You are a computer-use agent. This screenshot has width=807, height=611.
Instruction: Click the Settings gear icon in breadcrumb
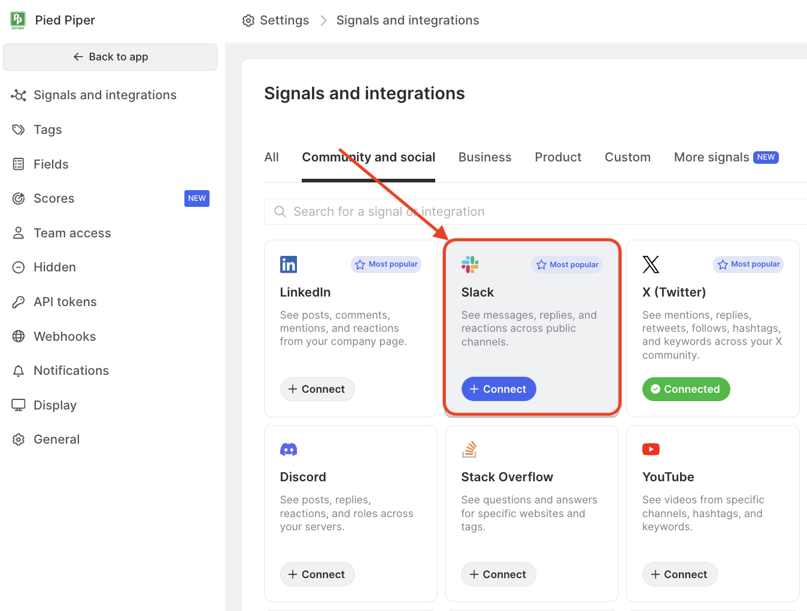coord(248,21)
